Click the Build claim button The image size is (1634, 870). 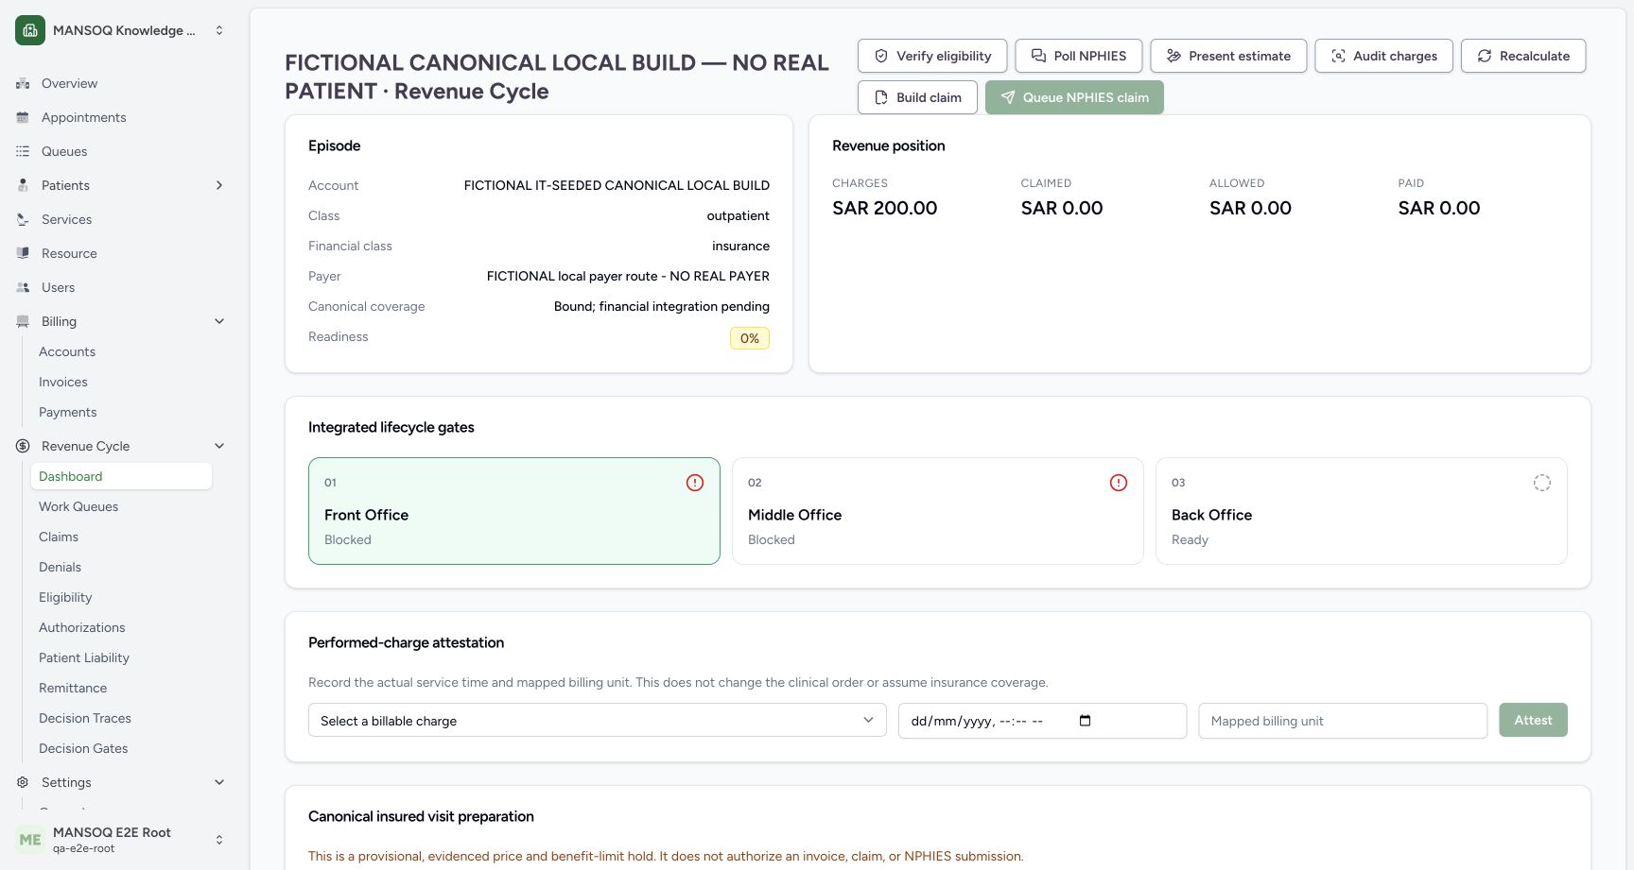(x=917, y=97)
